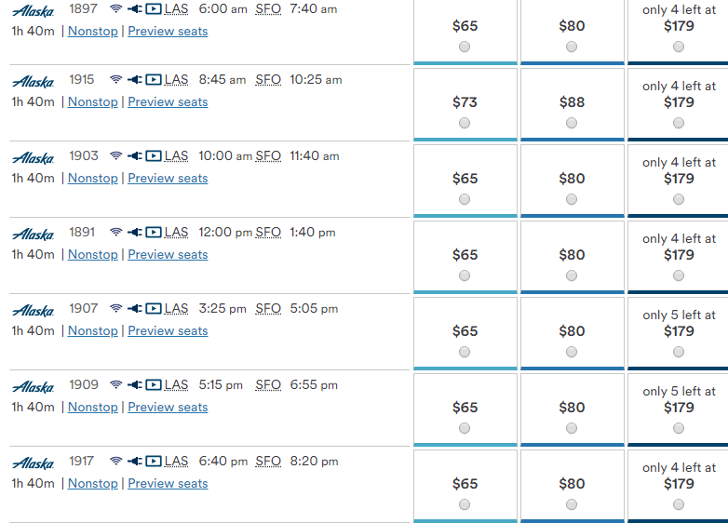Select the $179 fare for flight 1903
This screenshot has width=728, height=523.
[679, 199]
